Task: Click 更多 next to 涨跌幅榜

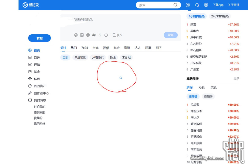Action: point(236,79)
